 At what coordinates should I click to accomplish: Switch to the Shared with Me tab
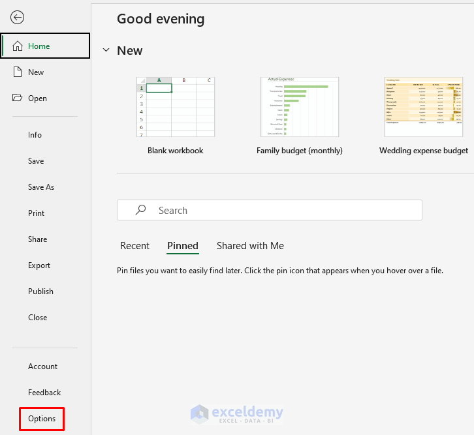click(x=250, y=246)
